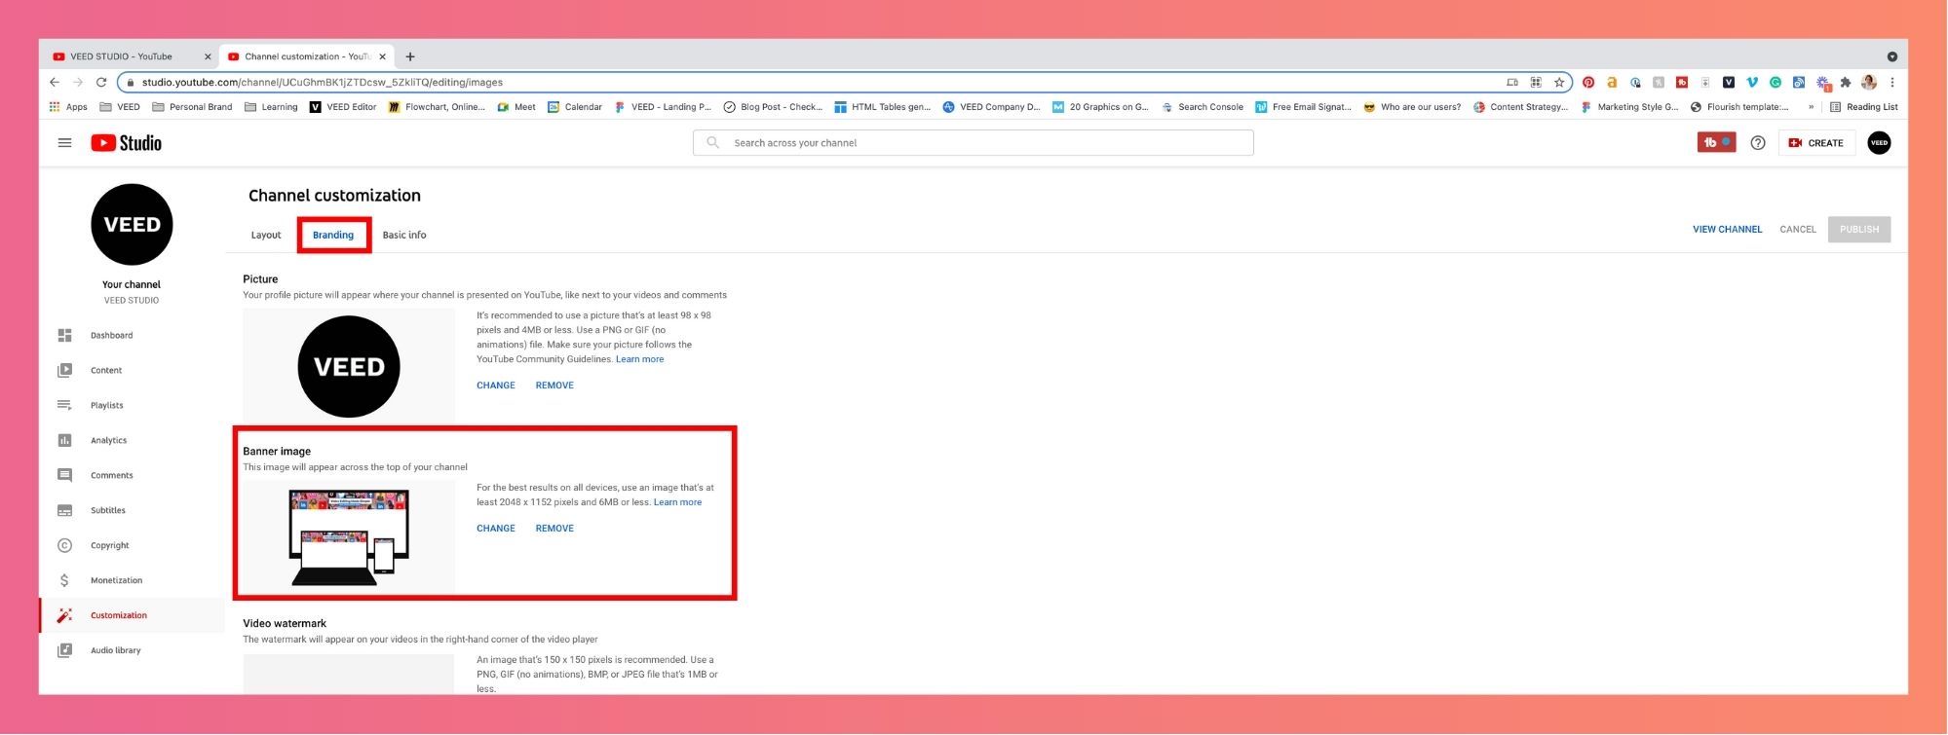Screen dimensions: 1948x735
Task: Click the browser address bar URL
Action: 322,83
